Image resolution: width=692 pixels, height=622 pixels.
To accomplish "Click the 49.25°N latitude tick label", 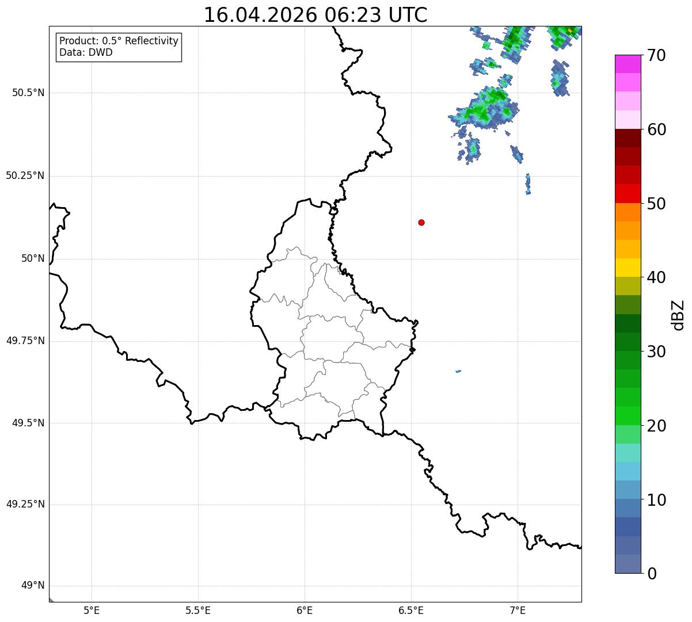I will pos(25,504).
